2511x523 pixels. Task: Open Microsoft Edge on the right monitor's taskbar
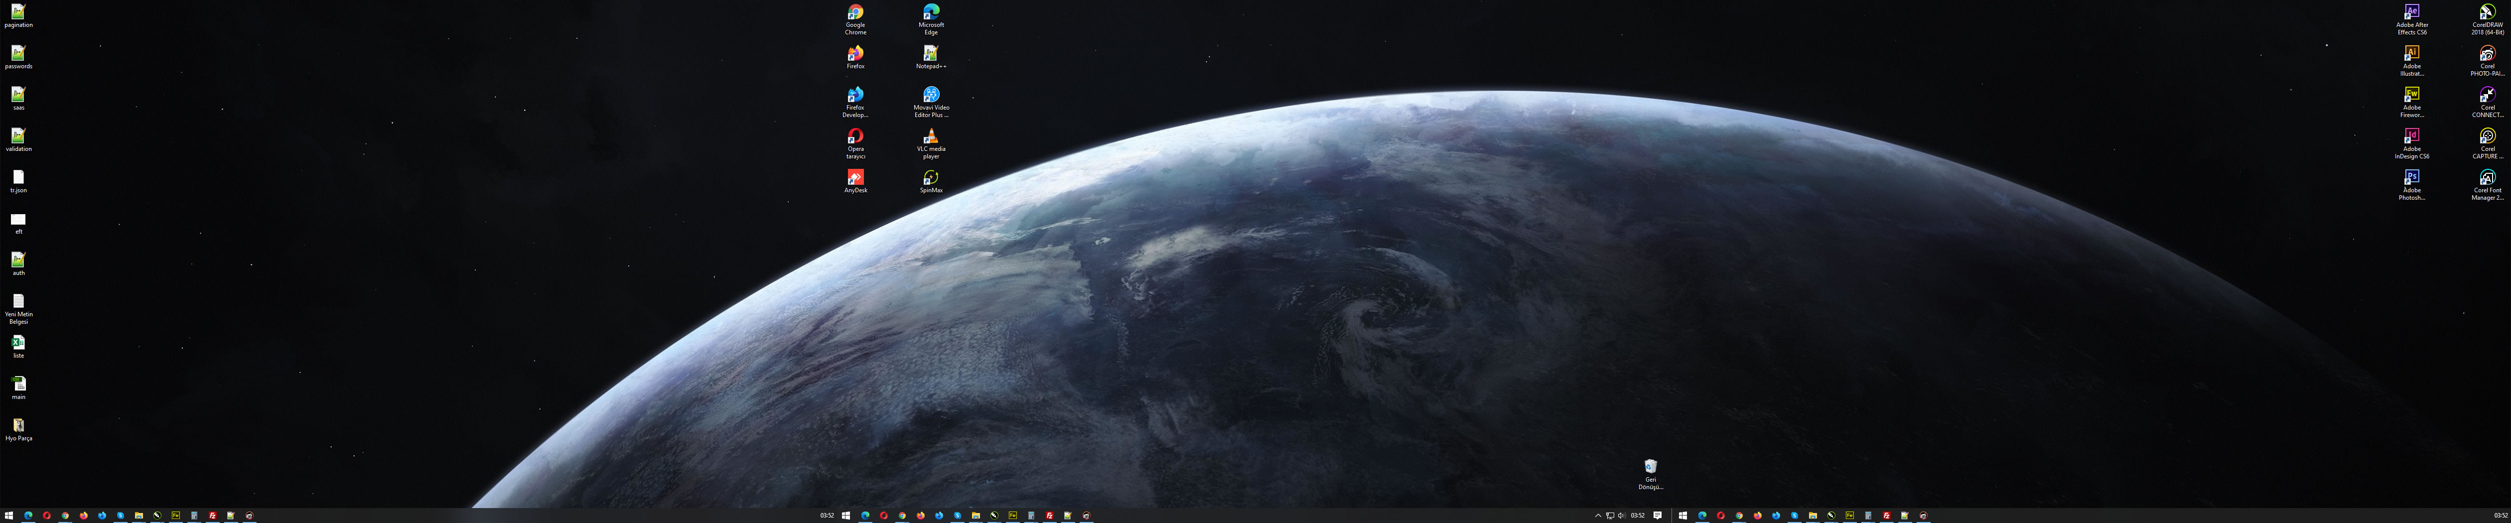pos(1702,515)
